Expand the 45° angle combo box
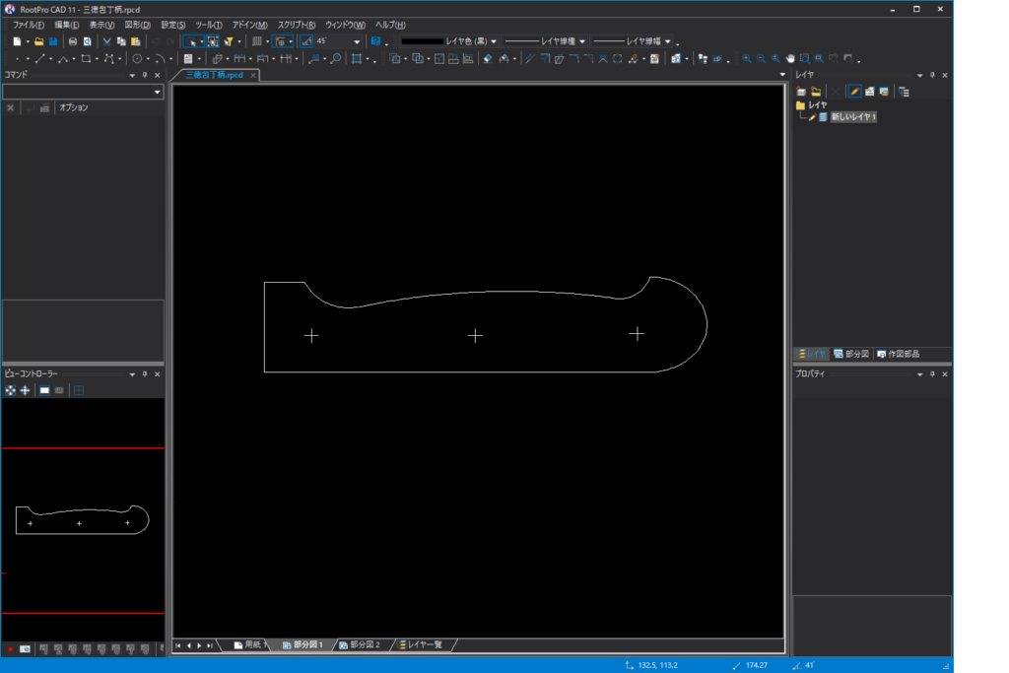The image size is (1009, 673). [x=357, y=41]
